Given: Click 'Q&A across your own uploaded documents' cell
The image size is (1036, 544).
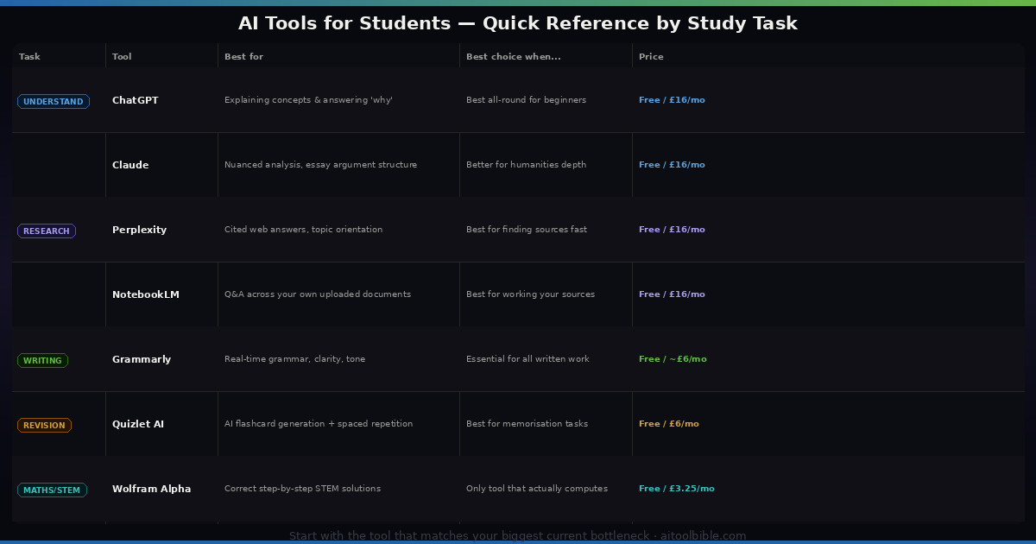Looking at the screenshot, I should coord(318,294).
